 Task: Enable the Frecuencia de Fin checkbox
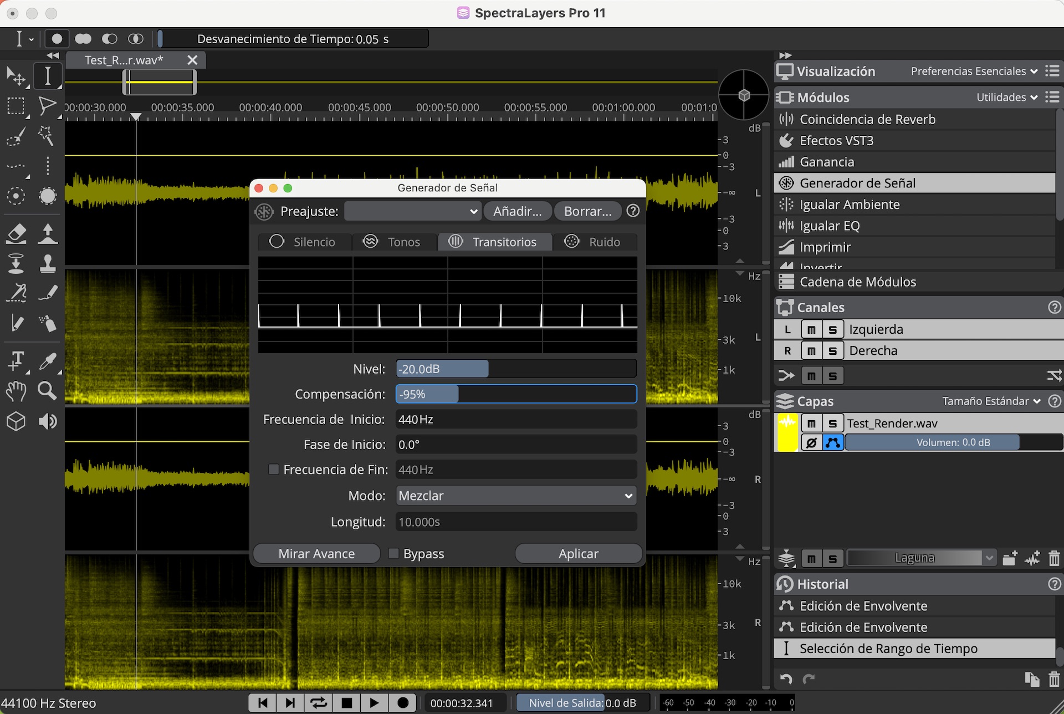pyautogui.click(x=273, y=470)
